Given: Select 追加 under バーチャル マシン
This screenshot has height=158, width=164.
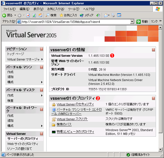Looking at the screenshot, I should pos(10,77).
